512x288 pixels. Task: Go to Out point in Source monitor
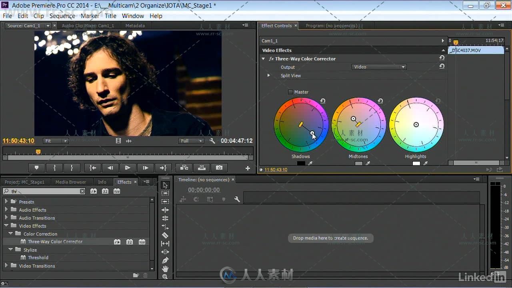[163, 168]
